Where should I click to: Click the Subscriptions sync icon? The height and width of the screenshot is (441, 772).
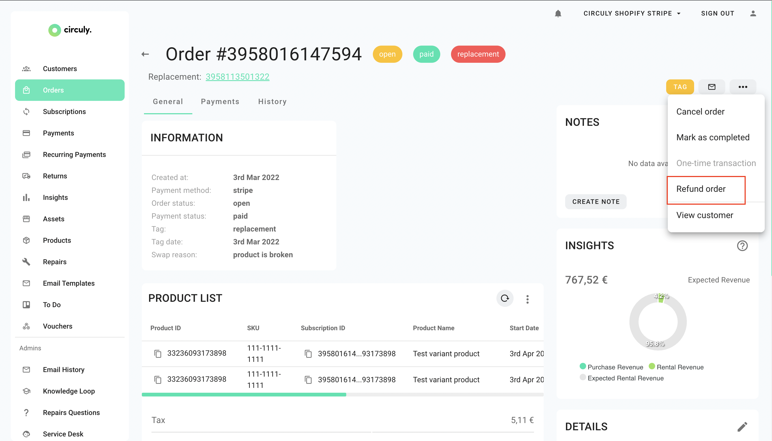pos(26,112)
